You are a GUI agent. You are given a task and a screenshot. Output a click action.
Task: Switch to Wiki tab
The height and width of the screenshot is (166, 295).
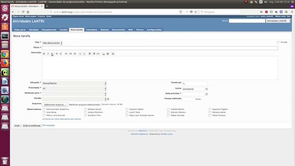point(130,30)
